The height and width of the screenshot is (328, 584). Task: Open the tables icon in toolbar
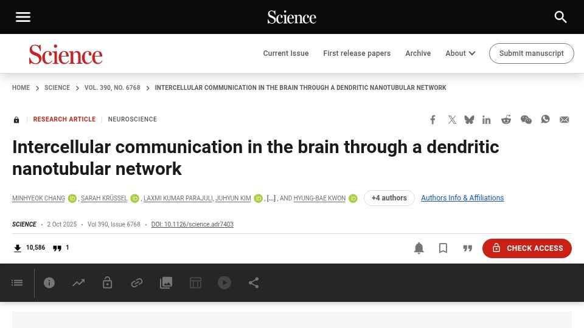195,283
